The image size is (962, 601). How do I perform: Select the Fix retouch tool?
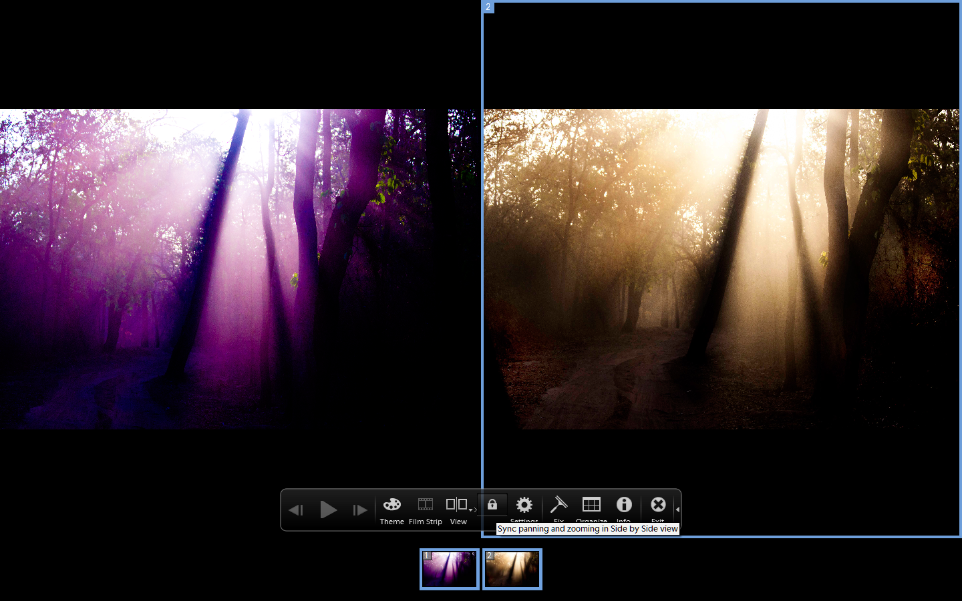[x=558, y=505]
